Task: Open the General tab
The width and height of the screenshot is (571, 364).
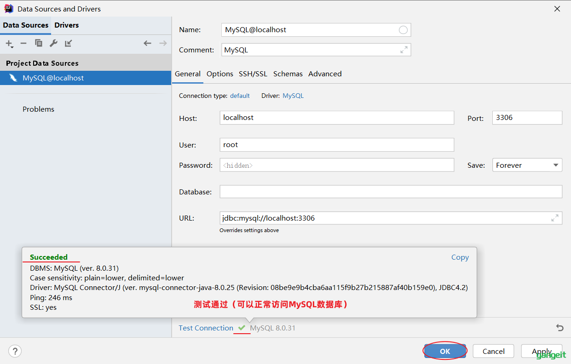Action: point(188,74)
